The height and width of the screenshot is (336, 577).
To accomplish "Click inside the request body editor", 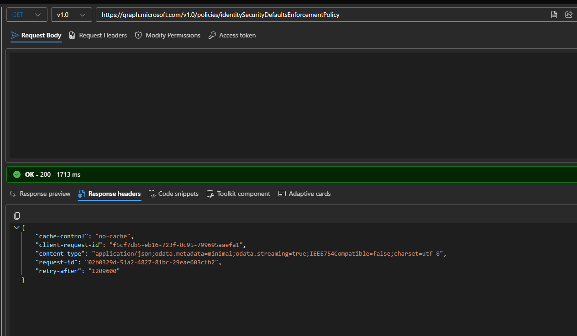I will click(x=293, y=105).
